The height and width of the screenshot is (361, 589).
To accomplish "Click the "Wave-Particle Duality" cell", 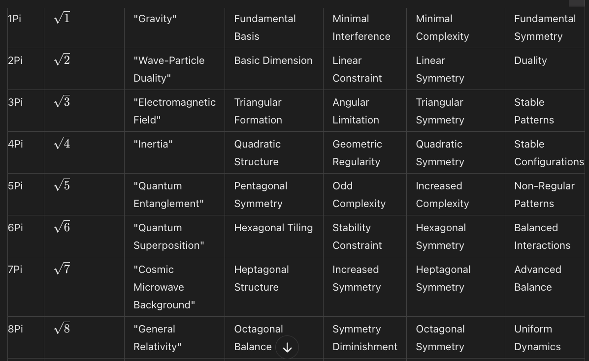I will pos(169,69).
